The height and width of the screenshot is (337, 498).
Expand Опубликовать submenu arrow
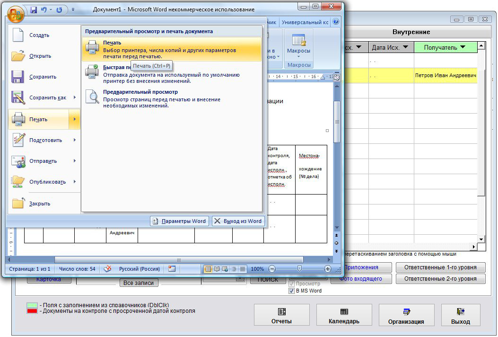pos(75,182)
